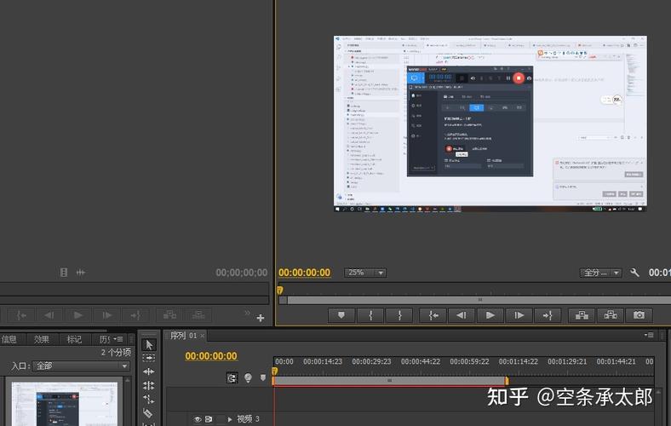671x426 pixels.
Task: Open program monitor wrench settings
Action: coord(634,273)
